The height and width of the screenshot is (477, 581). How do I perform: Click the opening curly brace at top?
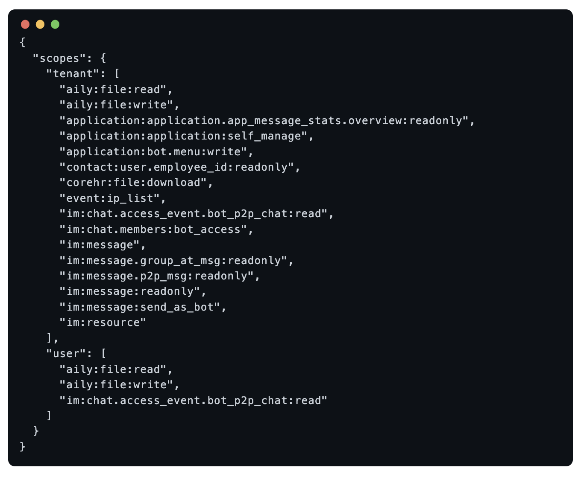coord(23,42)
